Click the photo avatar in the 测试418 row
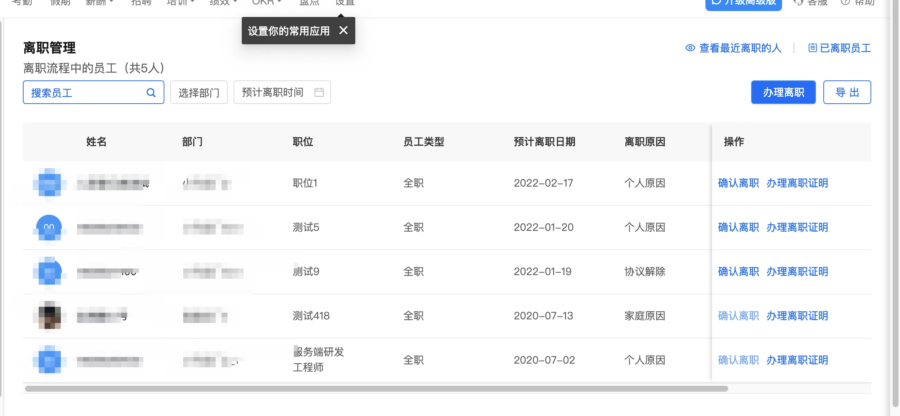Screen dimensions: 900x416 [x=49, y=316]
